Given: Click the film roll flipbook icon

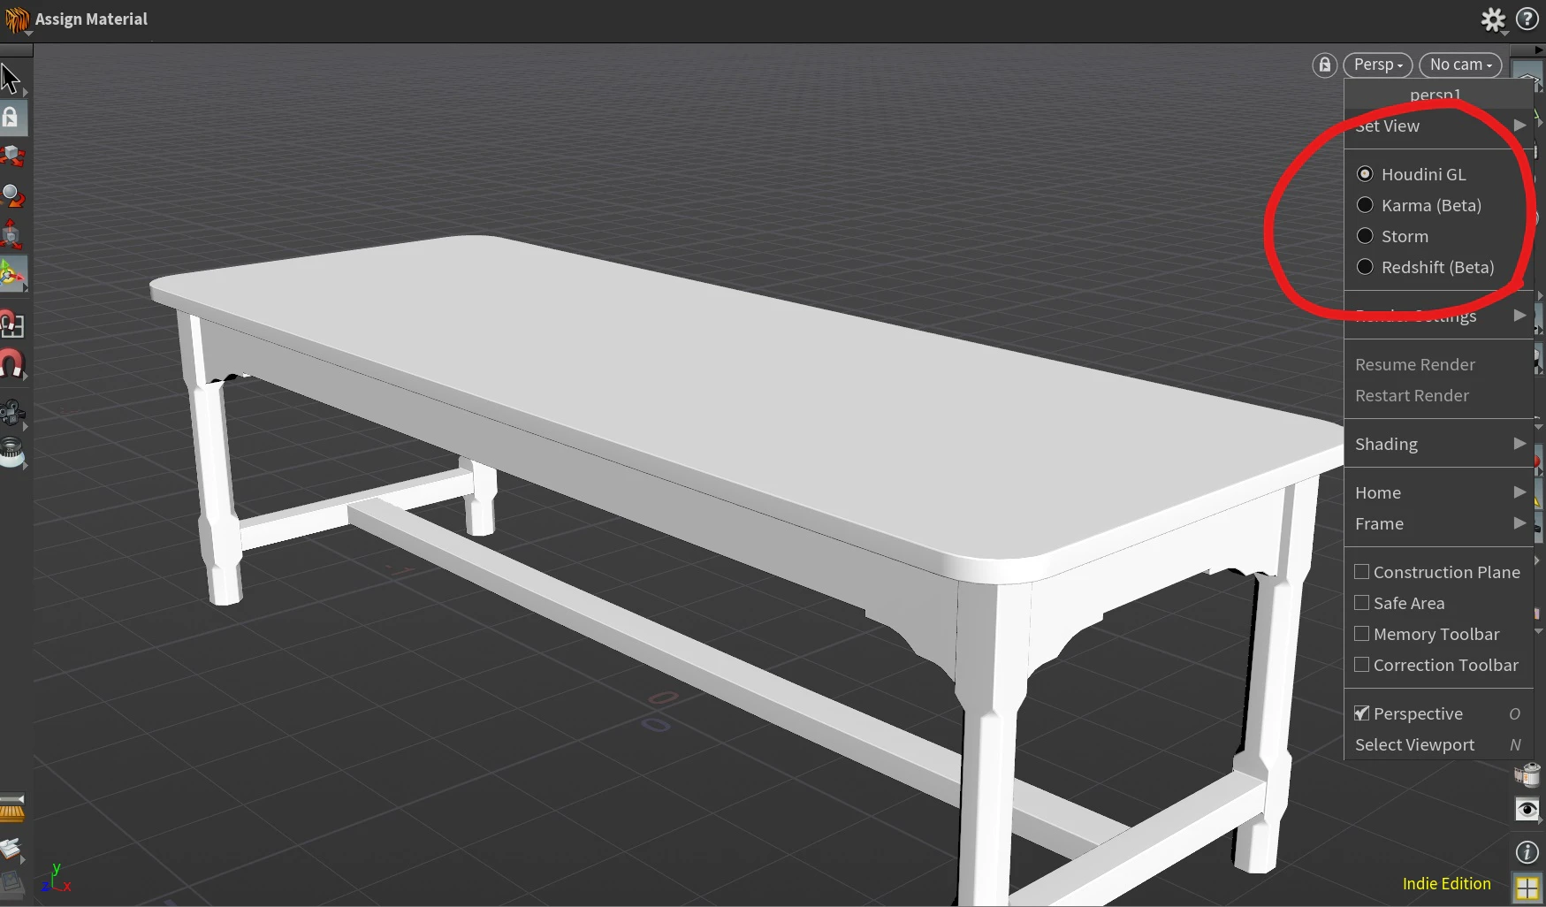Looking at the screenshot, I should 1527,775.
